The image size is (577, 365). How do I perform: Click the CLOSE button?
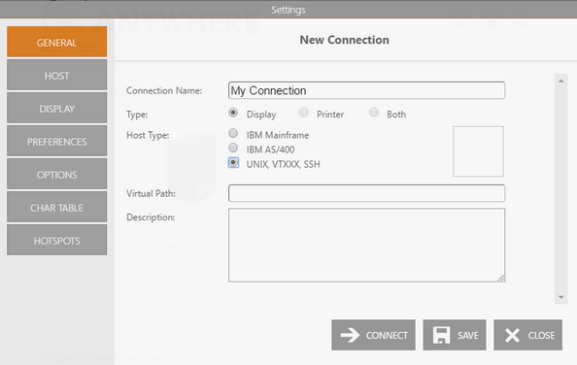(527, 335)
